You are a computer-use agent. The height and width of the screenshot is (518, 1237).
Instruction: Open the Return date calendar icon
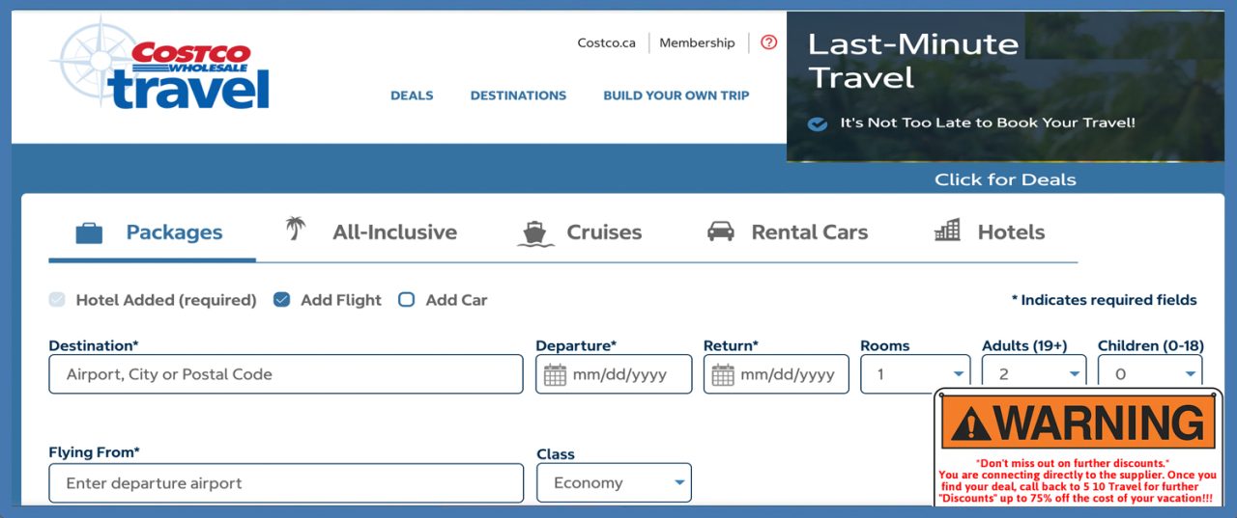tap(723, 375)
